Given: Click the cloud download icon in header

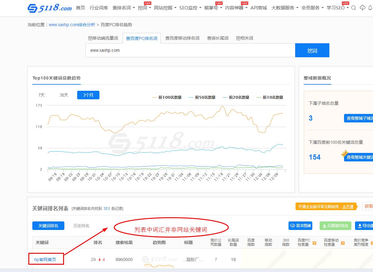Looking at the screenshot, I should click(363, 8).
